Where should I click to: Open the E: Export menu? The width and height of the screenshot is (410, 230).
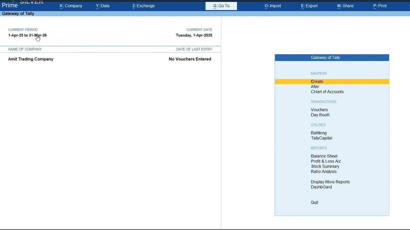(x=309, y=6)
